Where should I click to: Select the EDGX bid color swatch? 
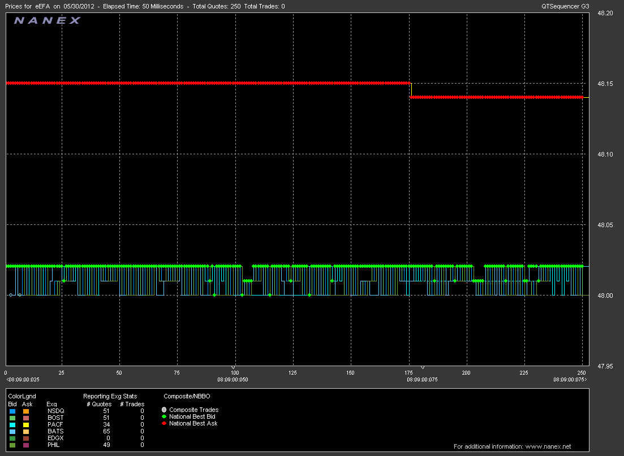tap(12, 438)
